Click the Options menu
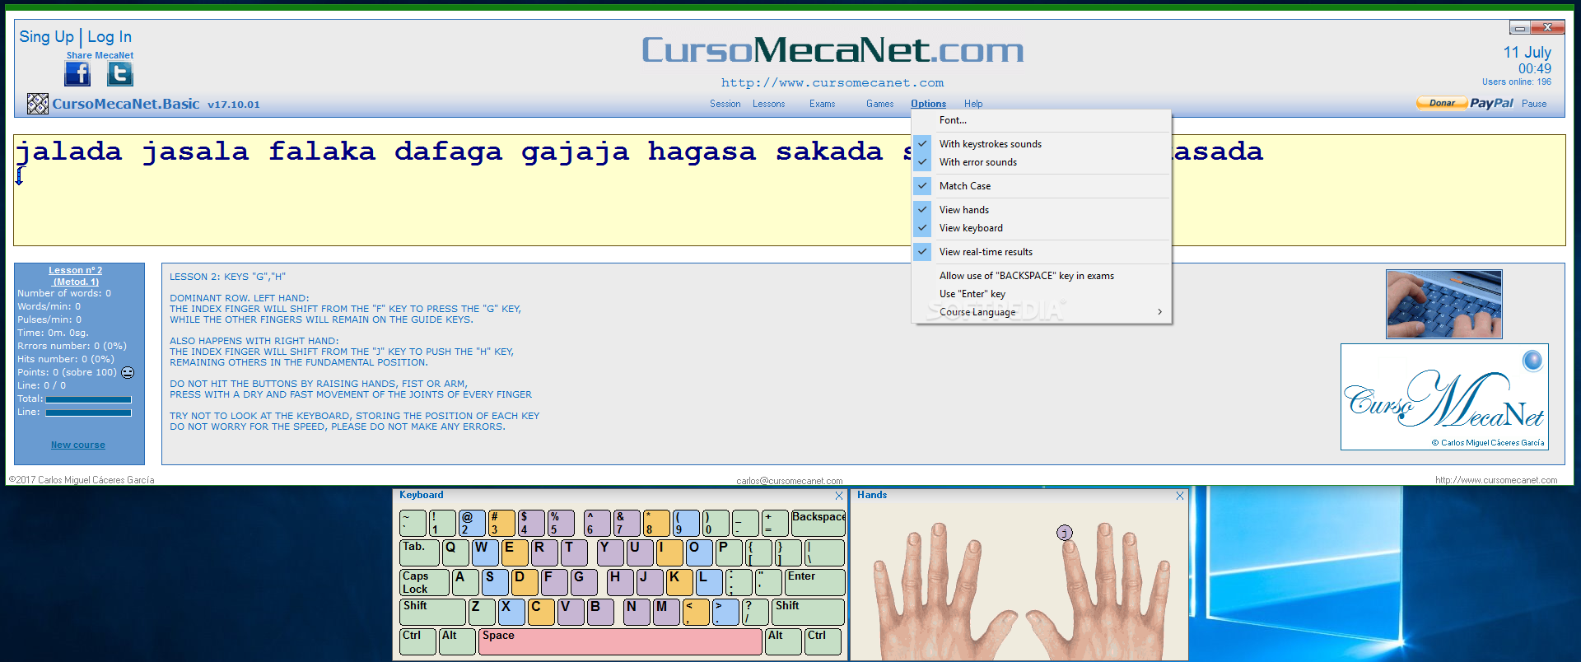 pyautogui.click(x=928, y=104)
